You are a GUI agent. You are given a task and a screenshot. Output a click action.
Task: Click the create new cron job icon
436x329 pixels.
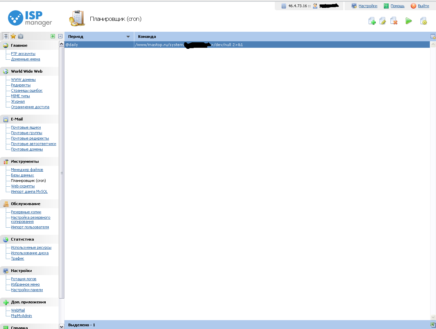(372, 21)
